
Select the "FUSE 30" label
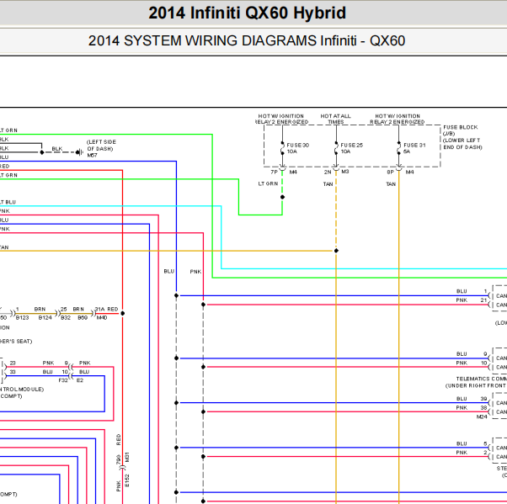[x=298, y=146]
